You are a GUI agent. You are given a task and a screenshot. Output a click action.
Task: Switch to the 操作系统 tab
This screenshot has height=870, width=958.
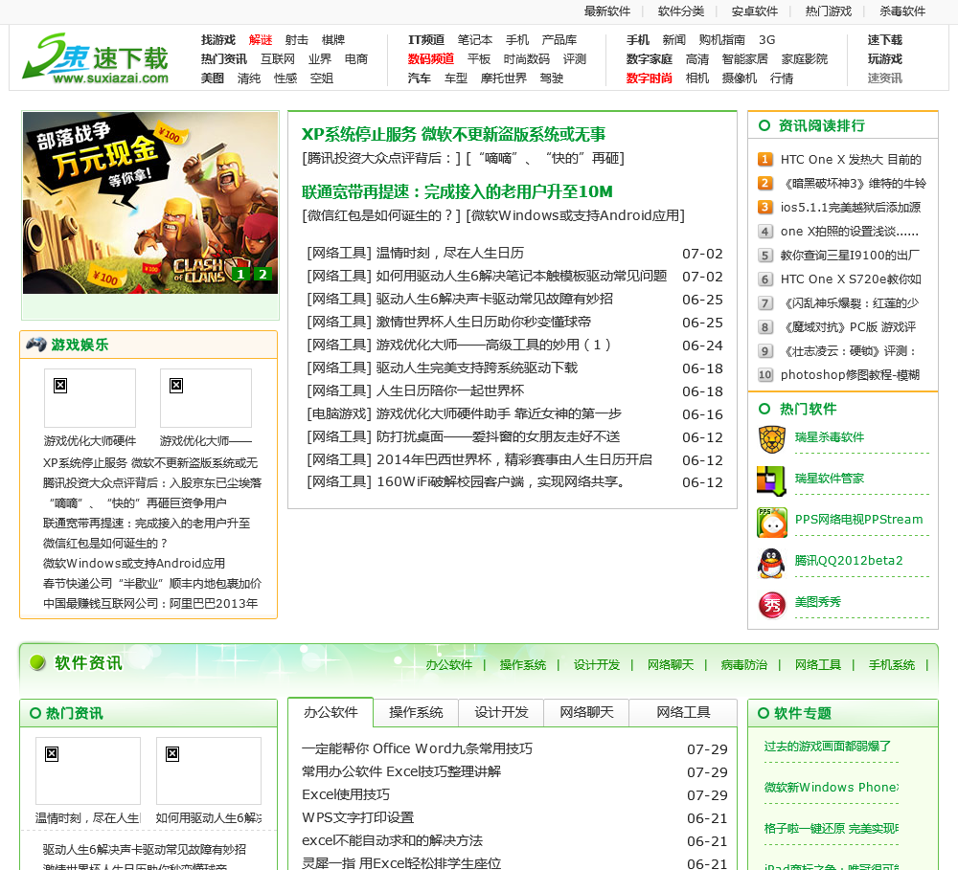coord(416,712)
